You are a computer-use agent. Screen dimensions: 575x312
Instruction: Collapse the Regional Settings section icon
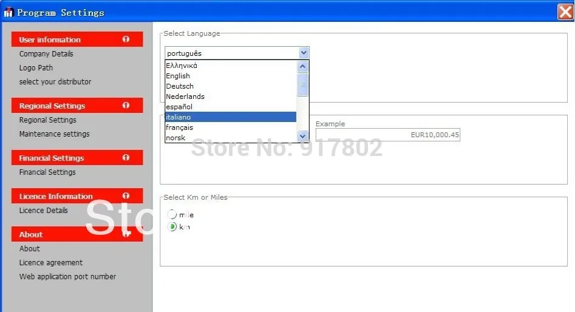(126, 106)
